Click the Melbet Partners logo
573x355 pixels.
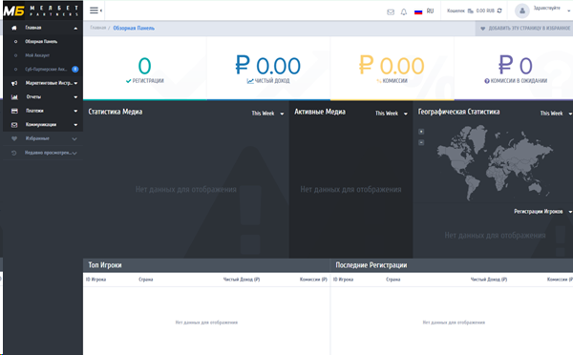click(x=41, y=10)
